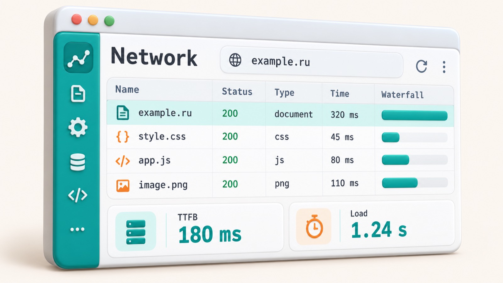This screenshot has width=503, height=283.
Task: Sort by the Time column header
Action: coord(340,93)
